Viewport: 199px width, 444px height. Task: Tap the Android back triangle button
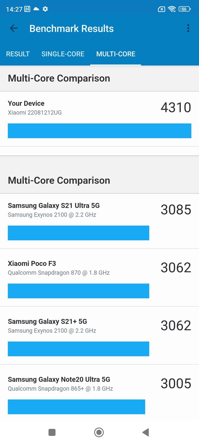coord(146,433)
